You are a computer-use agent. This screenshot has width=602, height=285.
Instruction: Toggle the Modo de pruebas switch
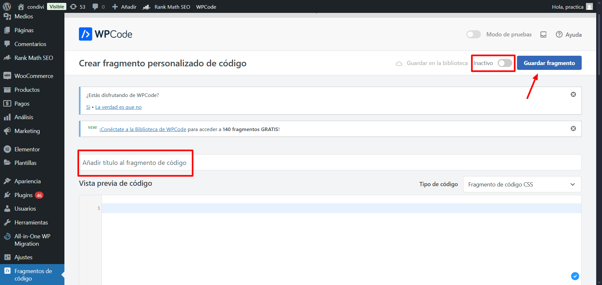click(x=473, y=34)
